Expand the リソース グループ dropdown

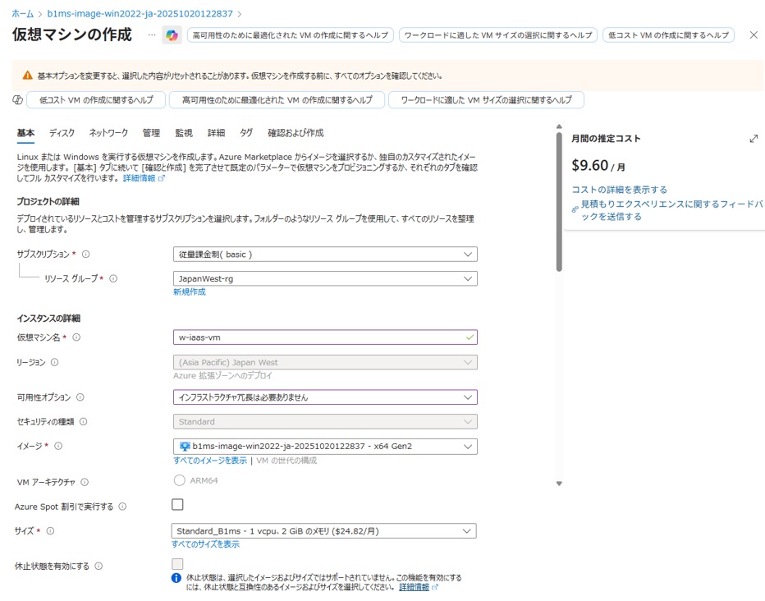click(x=324, y=278)
